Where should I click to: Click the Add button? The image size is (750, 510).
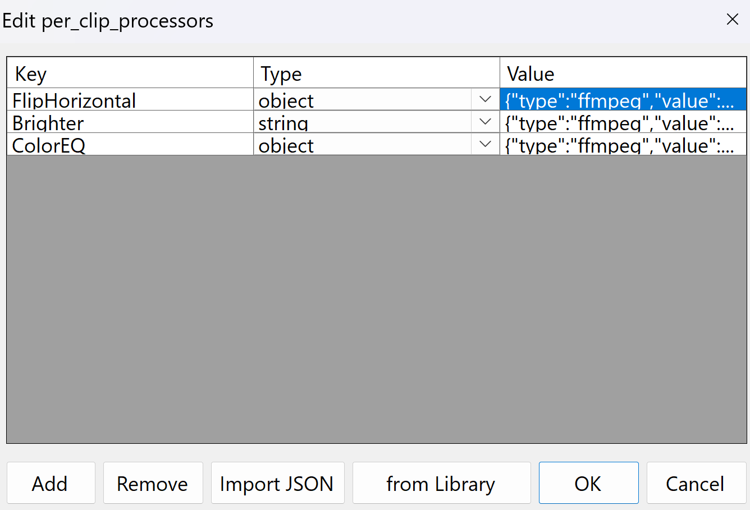coord(51,483)
